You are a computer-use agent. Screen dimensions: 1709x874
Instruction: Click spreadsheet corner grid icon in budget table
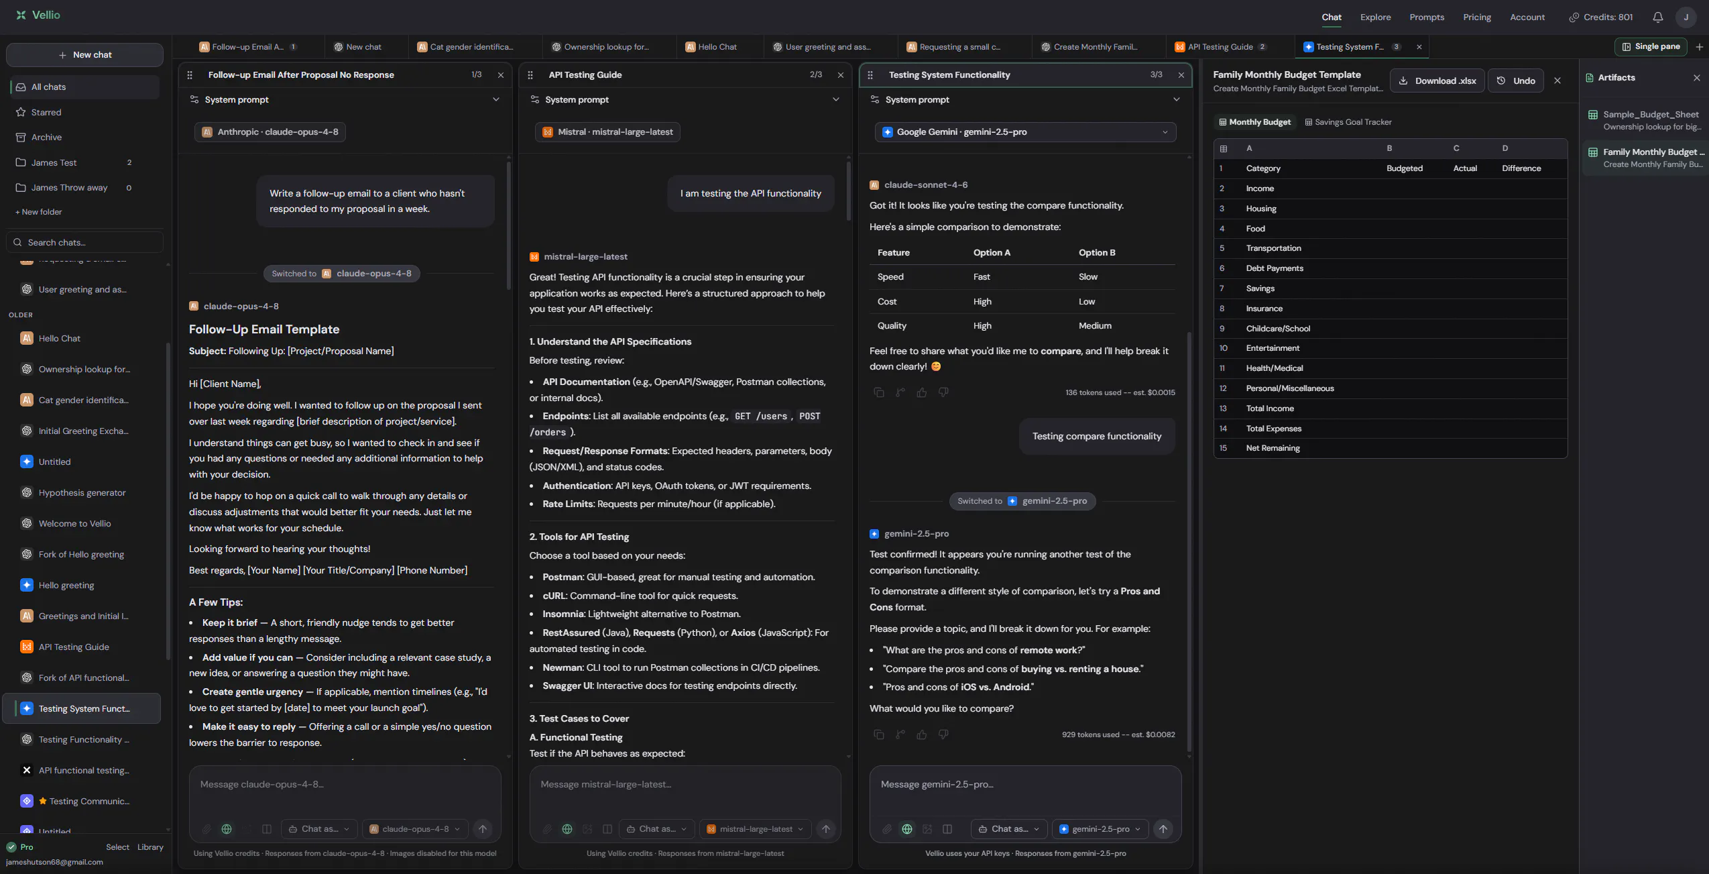point(1224,148)
